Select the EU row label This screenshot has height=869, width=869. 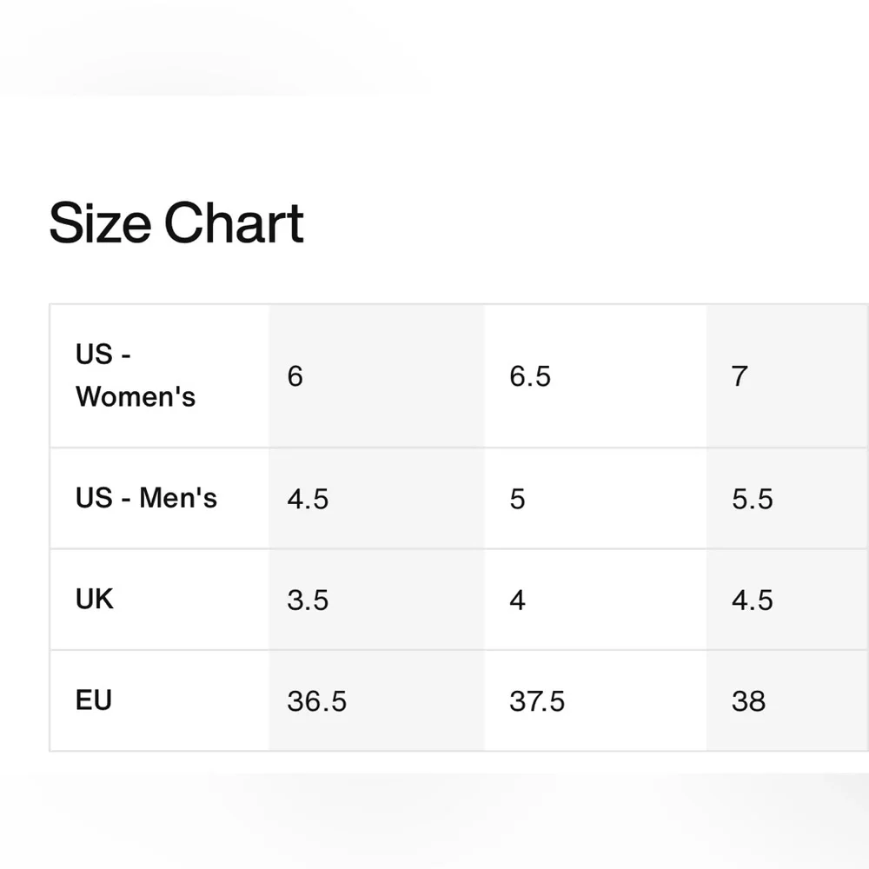click(94, 700)
